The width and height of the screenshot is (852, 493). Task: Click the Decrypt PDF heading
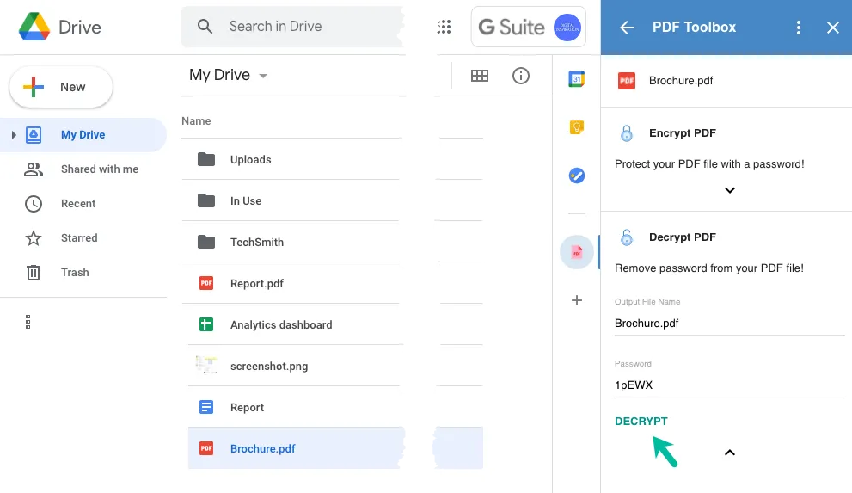tap(683, 237)
